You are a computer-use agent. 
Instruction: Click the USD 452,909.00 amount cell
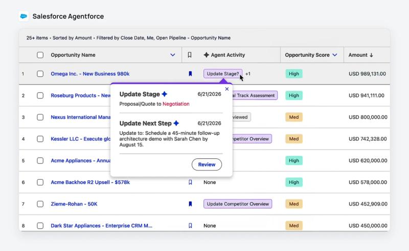coord(368,204)
